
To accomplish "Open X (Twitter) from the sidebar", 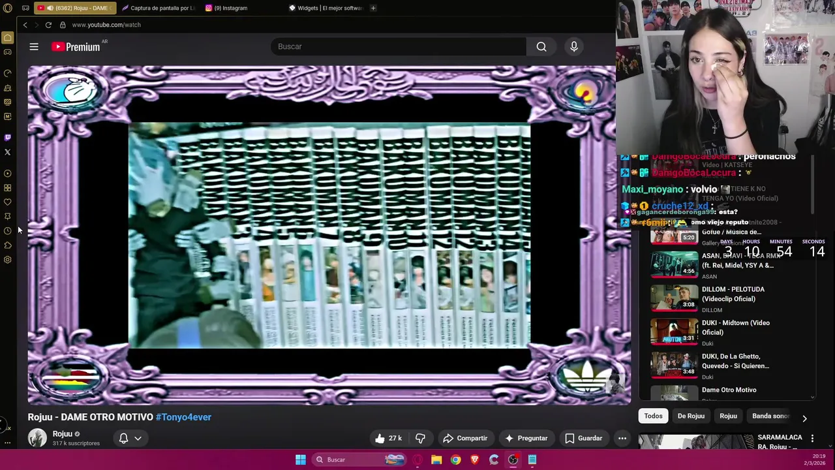I will click(x=8, y=152).
